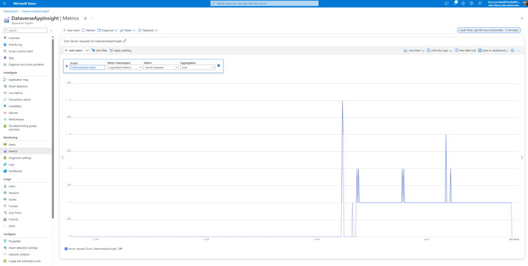The height and width of the screenshot is (266, 528).
Task: Select Application map in sidebar
Action: coord(18,80)
